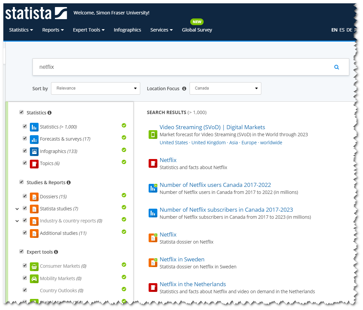
Task: Uncheck the Statistics group heading checkbox
Action: click(x=21, y=112)
